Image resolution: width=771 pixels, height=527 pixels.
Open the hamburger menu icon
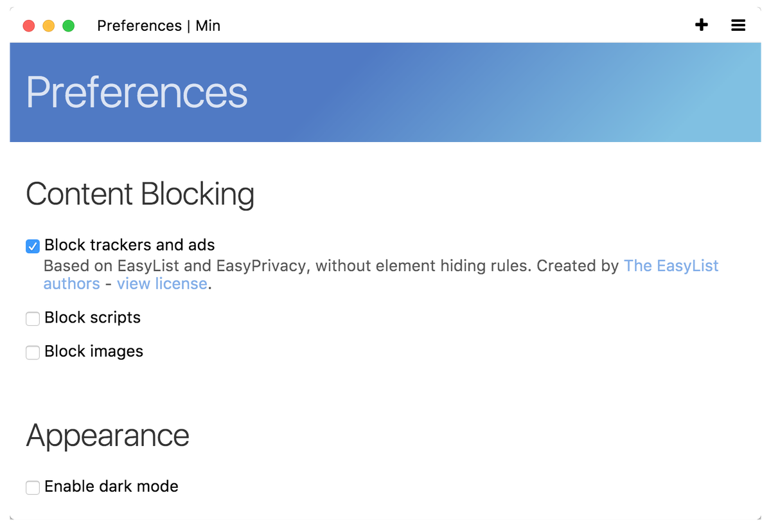point(738,25)
